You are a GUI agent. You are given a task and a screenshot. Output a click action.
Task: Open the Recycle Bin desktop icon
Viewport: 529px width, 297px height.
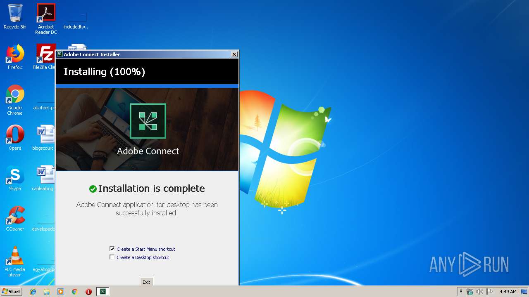pos(15,16)
